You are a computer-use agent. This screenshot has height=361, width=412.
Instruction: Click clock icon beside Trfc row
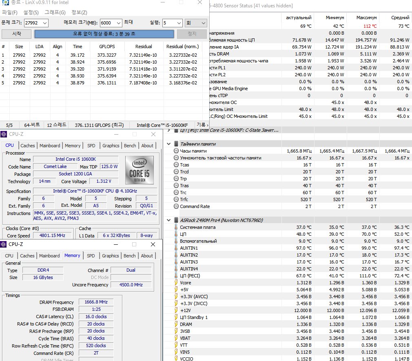coord(176,199)
